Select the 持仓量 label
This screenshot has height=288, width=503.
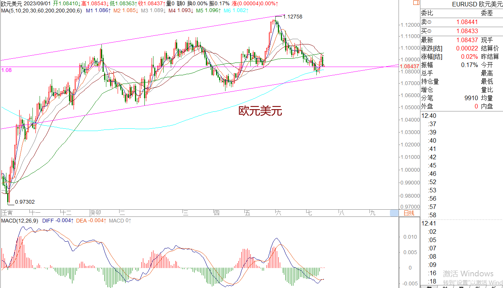coord(430,81)
